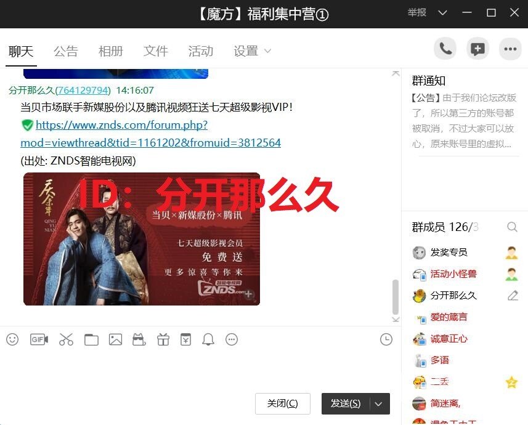Open the red envelope payment icon
This screenshot has height=425, width=528.
(x=185, y=339)
